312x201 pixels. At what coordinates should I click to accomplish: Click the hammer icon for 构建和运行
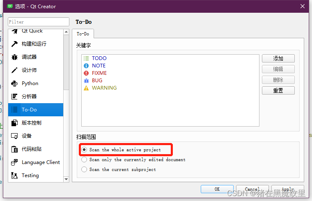coord(14,44)
